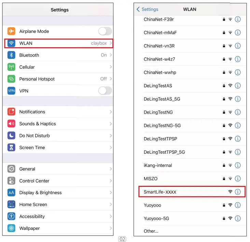This screenshot has width=250, height=242.
Task: Open info for SmartLife-XXXX network
Action: pyautogui.click(x=238, y=192)
